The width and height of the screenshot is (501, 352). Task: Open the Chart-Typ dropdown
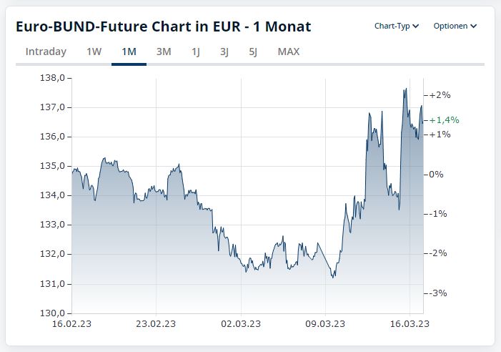[396, 26]
